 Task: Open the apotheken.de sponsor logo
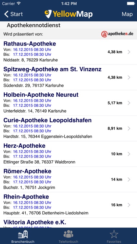pos(117,34)
